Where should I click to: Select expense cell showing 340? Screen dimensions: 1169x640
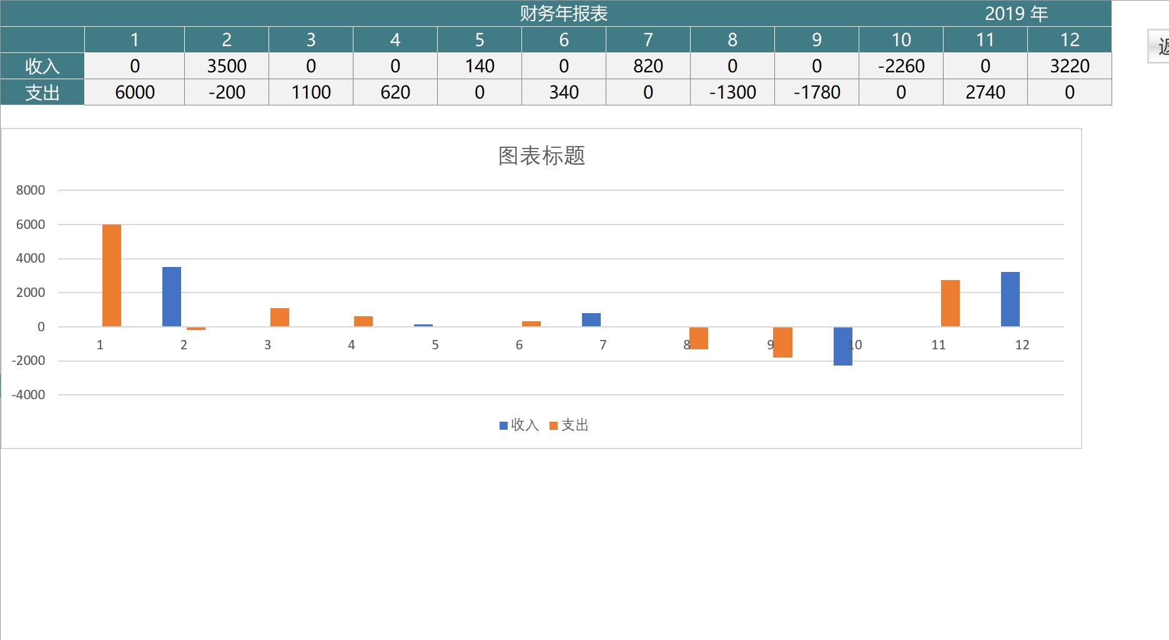564,92
